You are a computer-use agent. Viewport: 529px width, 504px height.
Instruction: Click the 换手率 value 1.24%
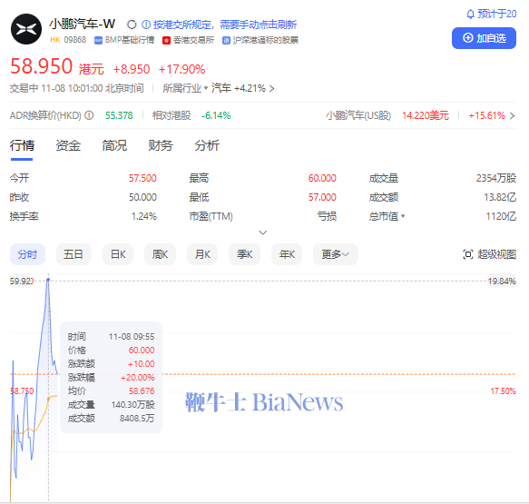(144, 216)
